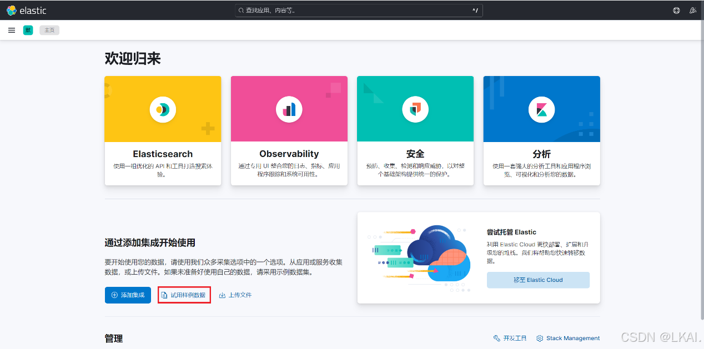Viewport: 704px width, 349px height.
Task: Click 上传文件 link
Action: [x=235, y=295]
